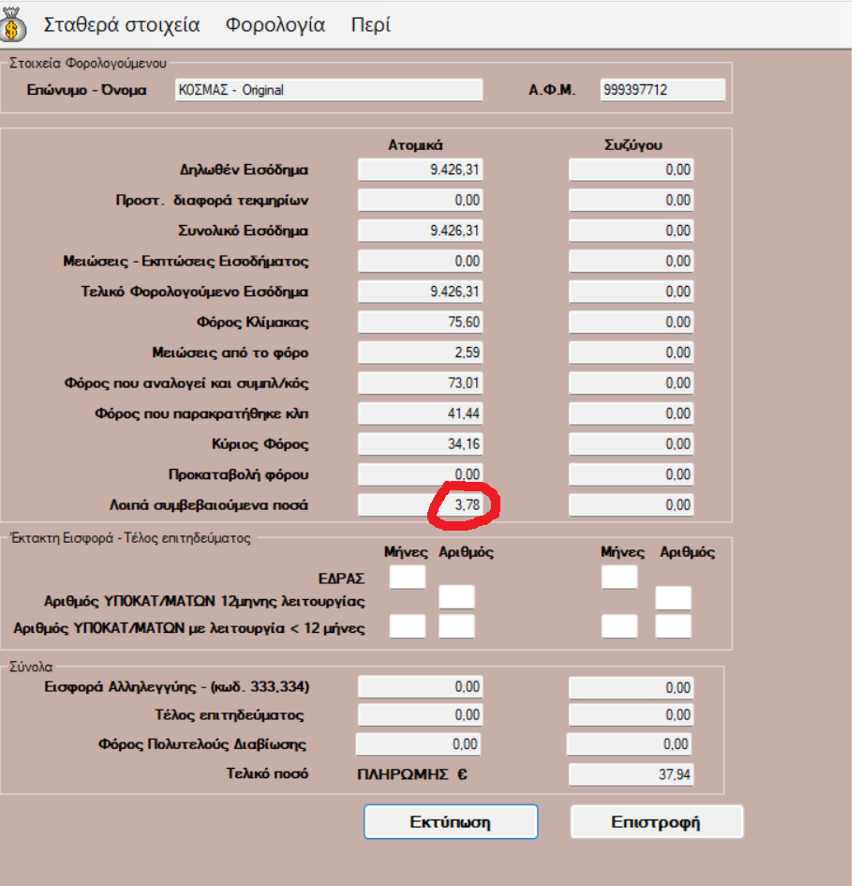This screenshot has height=886, width=862.
Task: Select Φόρος Πολυτελούς Διαβίωσης Ατομικά field
Action: [x=418, y=744]
